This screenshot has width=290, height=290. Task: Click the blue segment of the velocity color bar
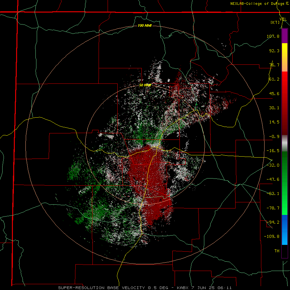(285, 230)
